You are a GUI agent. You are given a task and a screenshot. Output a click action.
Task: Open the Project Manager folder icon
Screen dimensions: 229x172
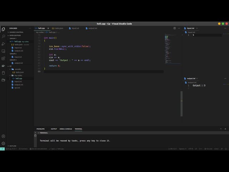coord(3,80)
